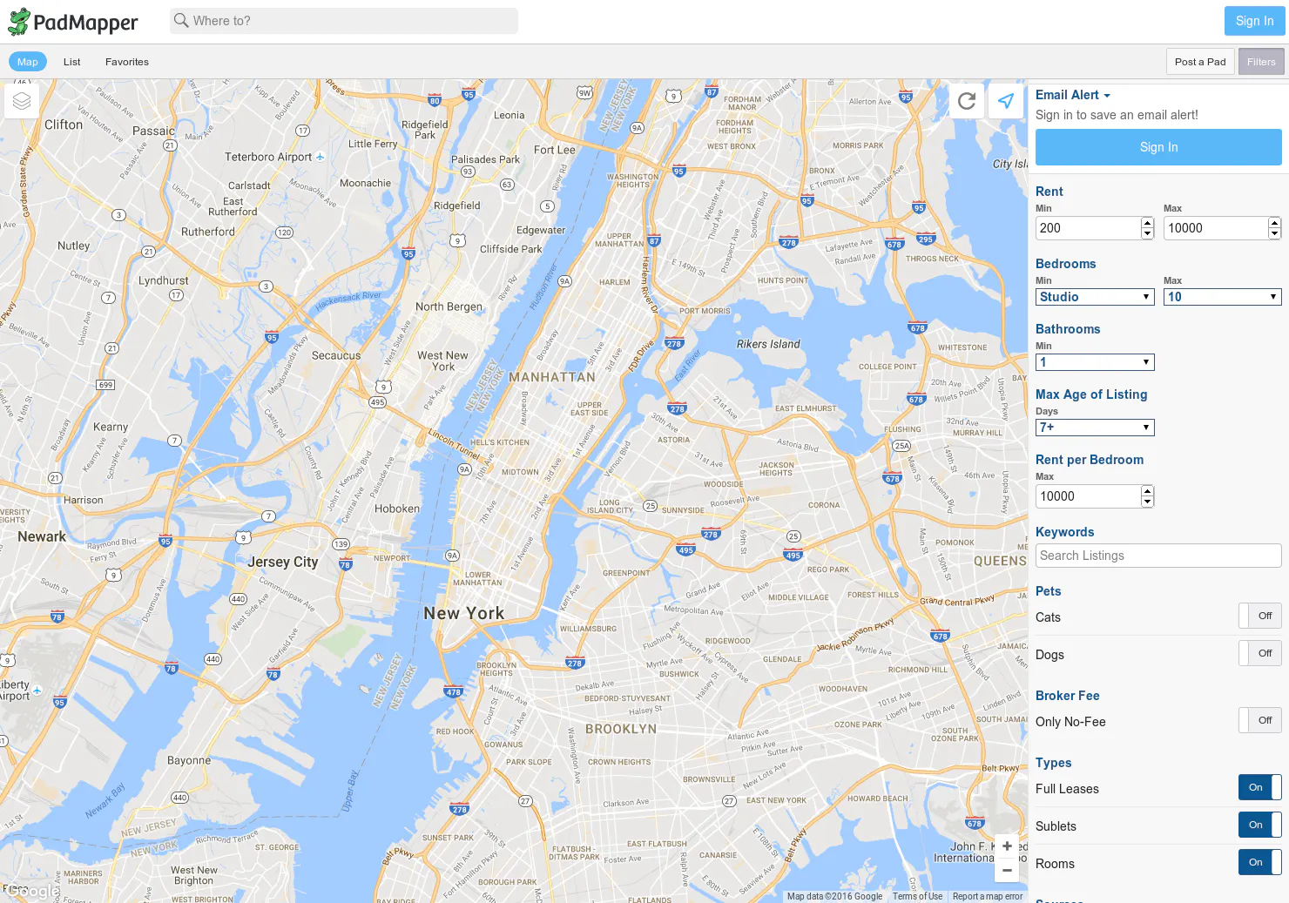Click the New York city label
The width and height of the screenshot is (1289, 903).
[464, 613]
